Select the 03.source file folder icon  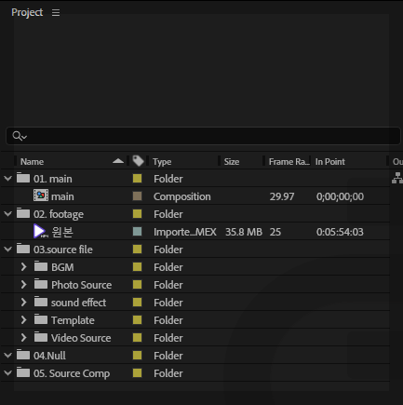click(x=23, y=249)
